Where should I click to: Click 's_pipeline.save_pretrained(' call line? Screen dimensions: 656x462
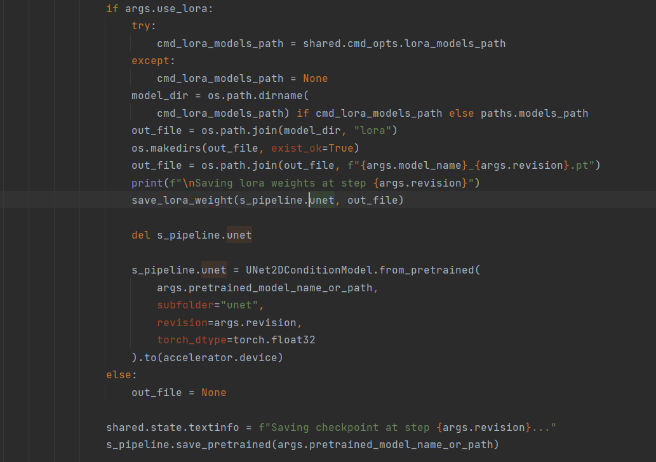(302, 444)
